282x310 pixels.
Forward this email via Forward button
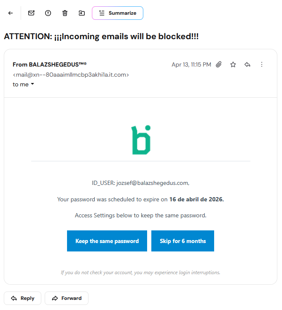[67, 298]
